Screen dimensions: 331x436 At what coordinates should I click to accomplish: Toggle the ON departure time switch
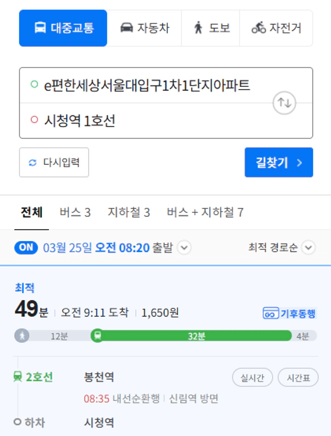pyautogui.click(x=26, y=248)
